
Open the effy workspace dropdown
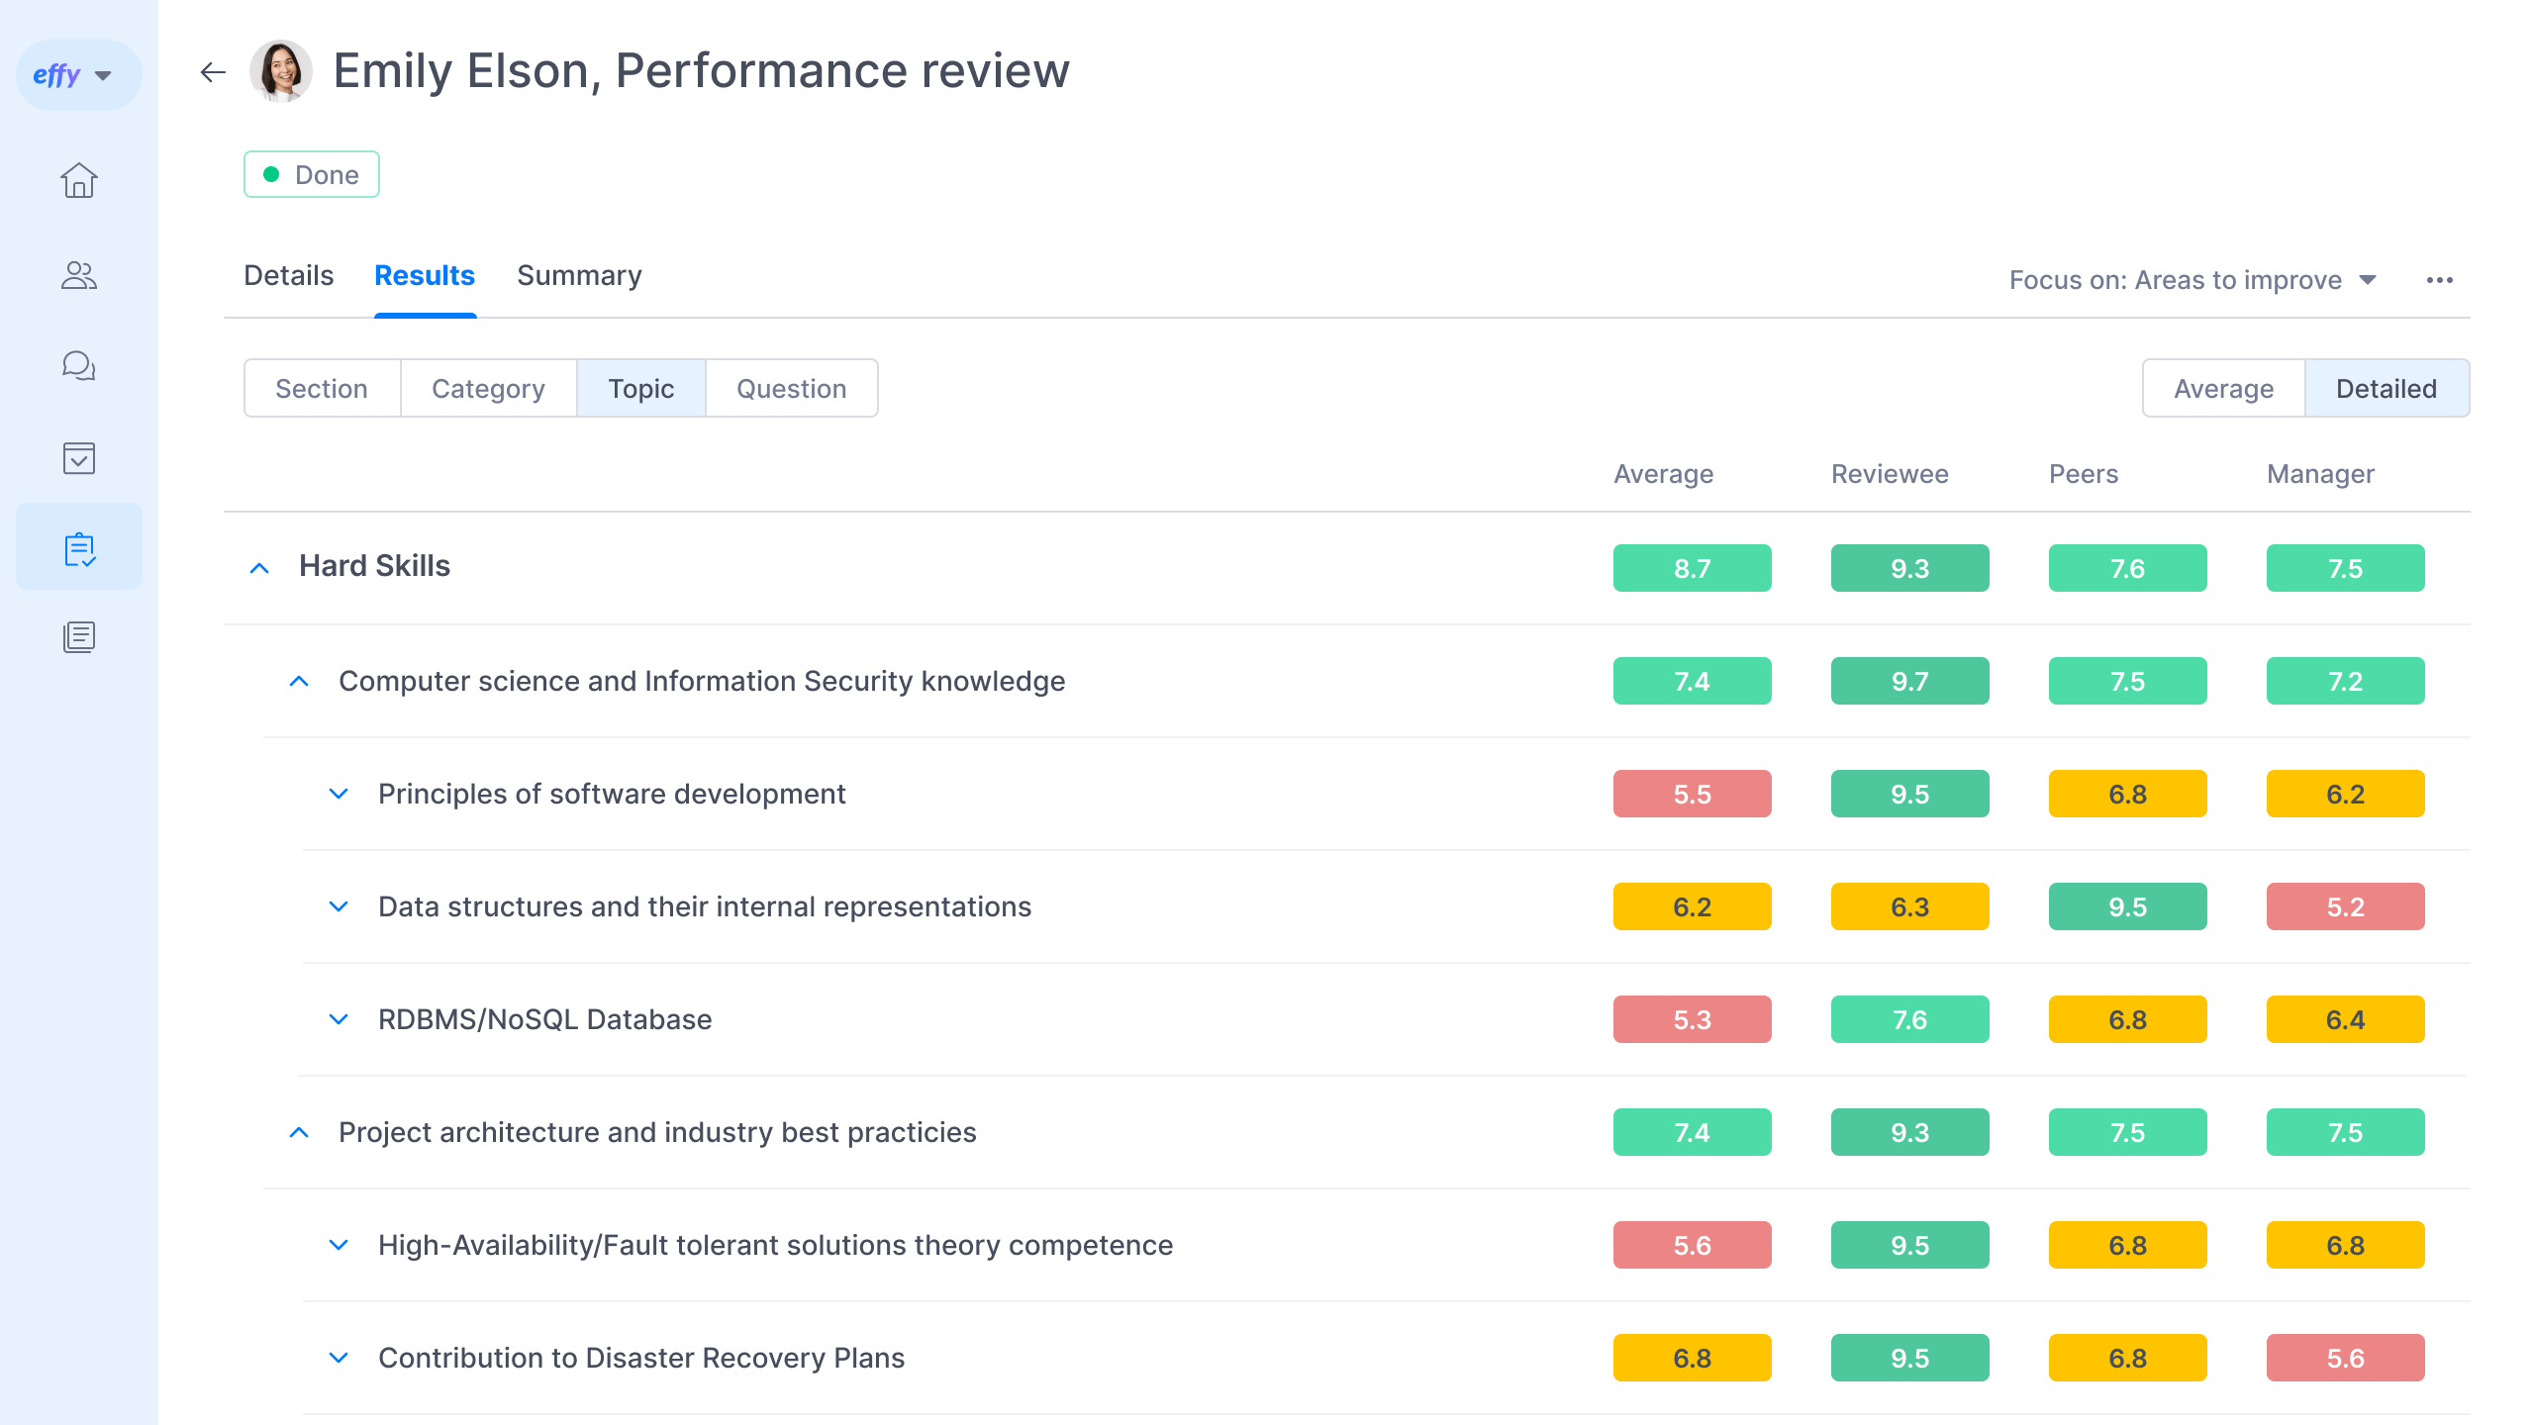(x=77, y=75)
